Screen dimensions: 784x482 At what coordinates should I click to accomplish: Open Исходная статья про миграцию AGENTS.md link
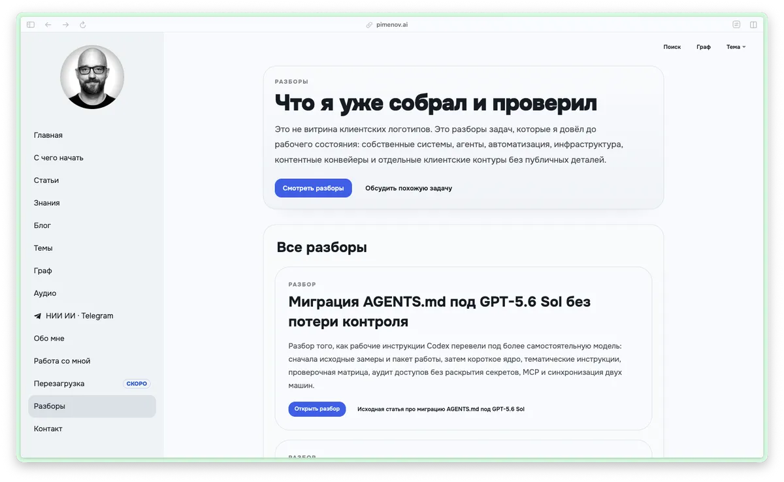point(441,410)
